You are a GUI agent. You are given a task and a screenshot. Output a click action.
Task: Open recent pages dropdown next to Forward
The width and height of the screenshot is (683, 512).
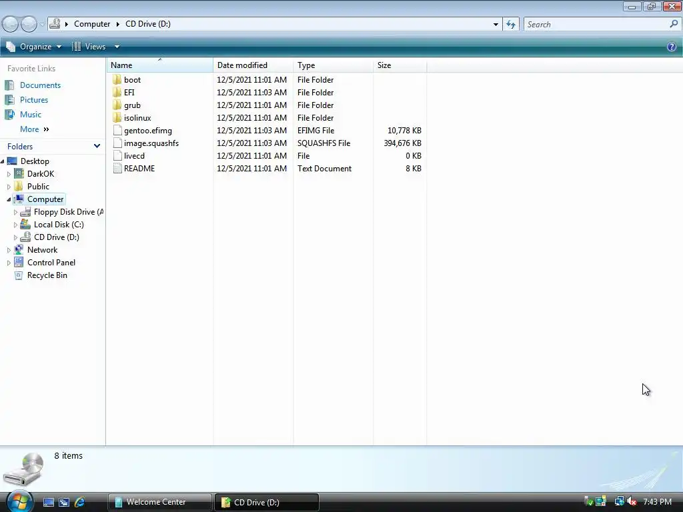pyautogui.click(x=42, y=25)
